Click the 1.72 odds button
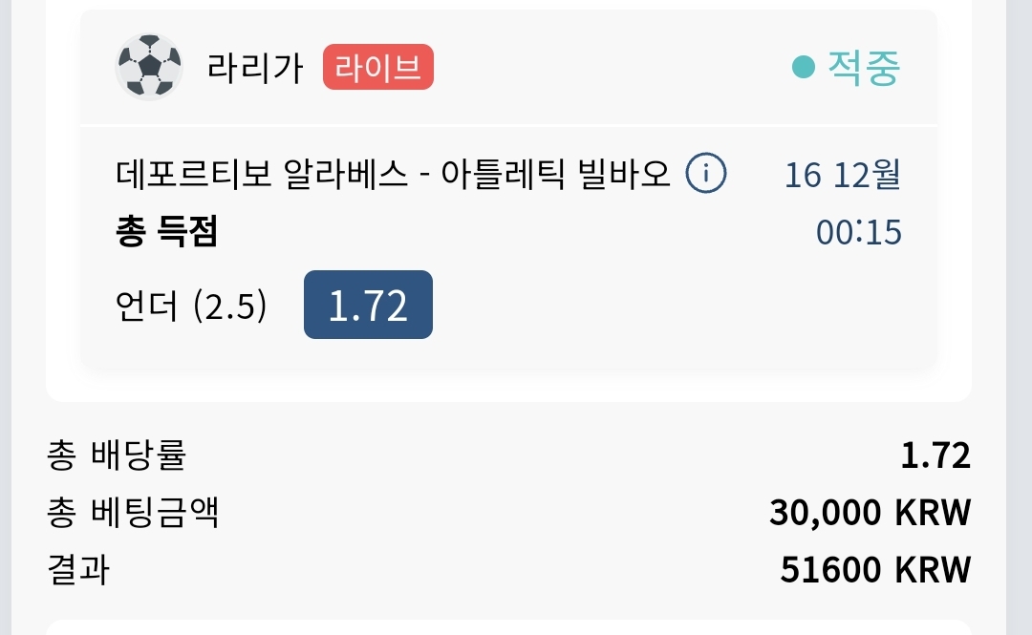This screenshot has height=635, width=1032. pos(368,305)
